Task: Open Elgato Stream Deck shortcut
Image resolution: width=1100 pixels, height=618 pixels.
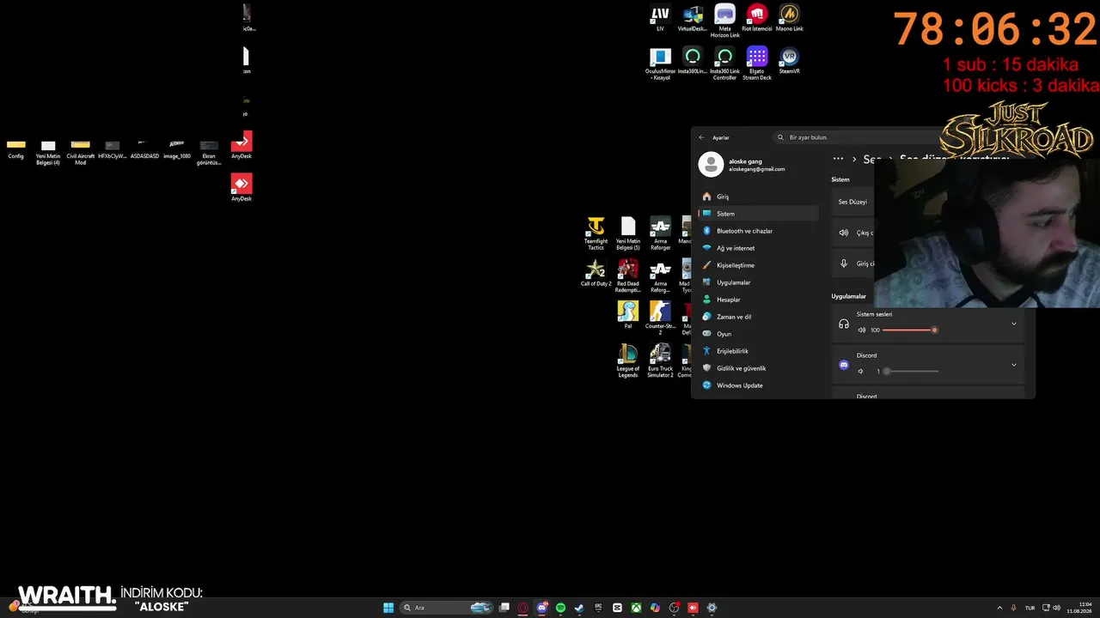Action: (x=756, y=64)
